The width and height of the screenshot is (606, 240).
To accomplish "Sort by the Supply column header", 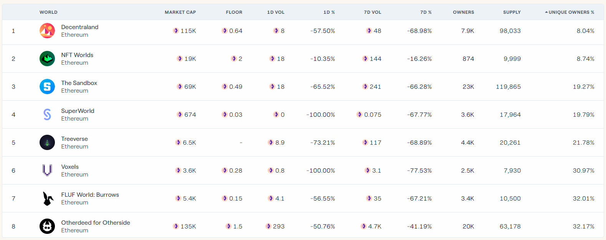I will [512, 12].
